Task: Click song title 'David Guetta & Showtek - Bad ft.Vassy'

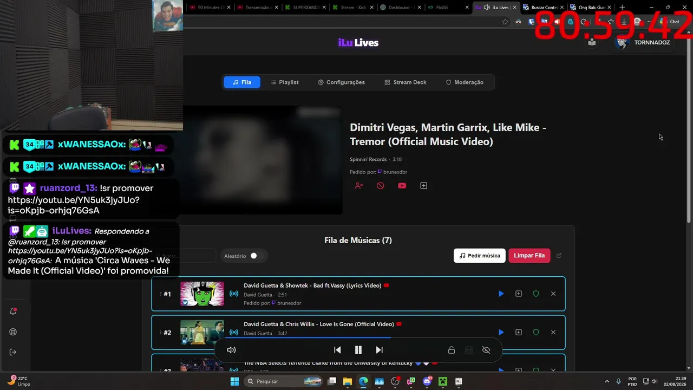Action: tap(312, 285)
